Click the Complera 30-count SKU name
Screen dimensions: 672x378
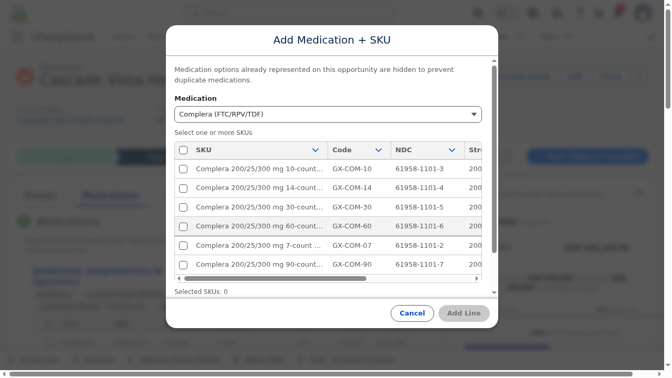(259, 207)
